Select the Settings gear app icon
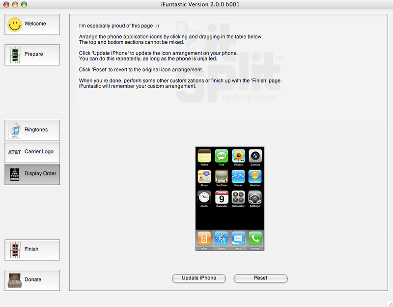The height and width of the screenshot is (307, 393). tap(255, 197)
